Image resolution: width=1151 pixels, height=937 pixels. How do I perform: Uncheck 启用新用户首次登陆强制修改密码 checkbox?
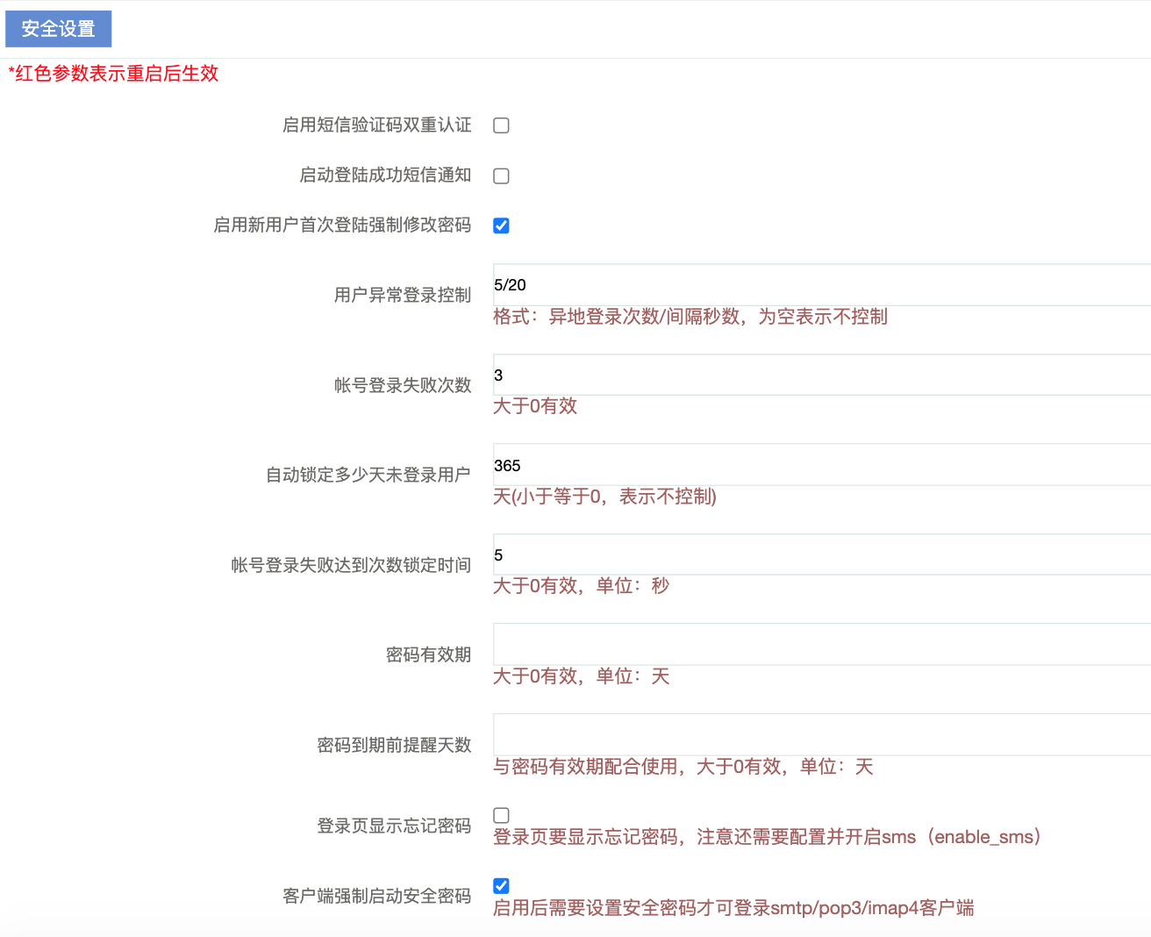tap(501, 225)
